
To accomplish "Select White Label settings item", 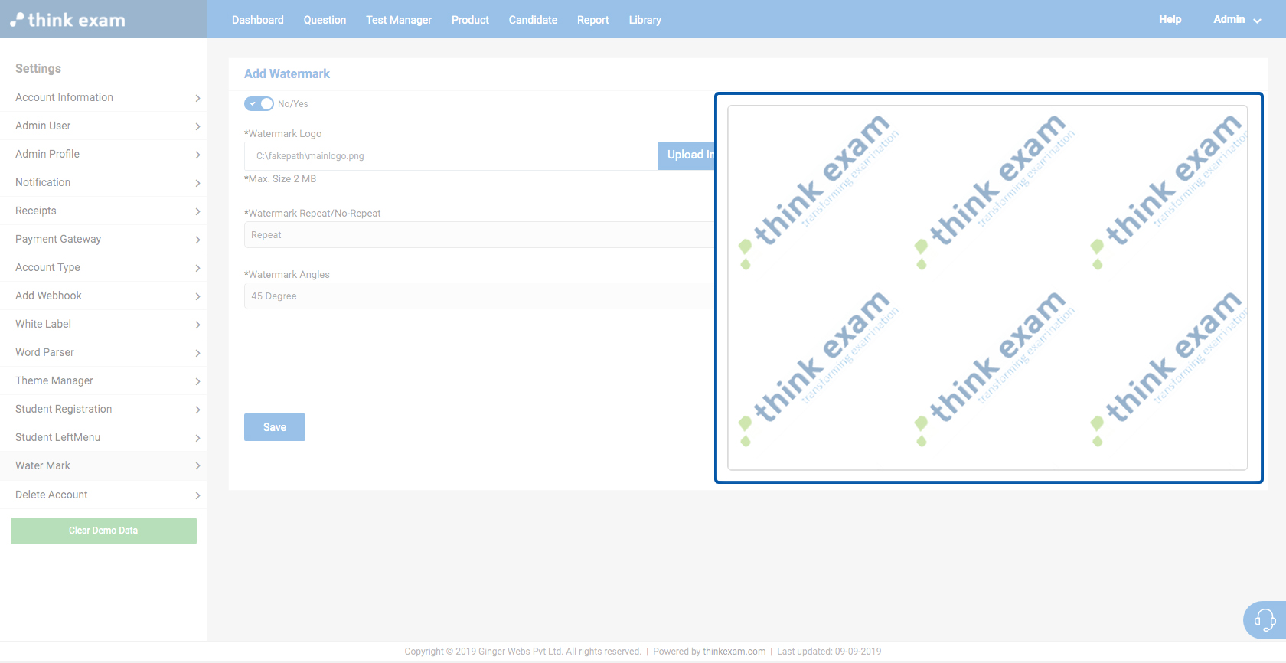I will [x=103, y=325].
